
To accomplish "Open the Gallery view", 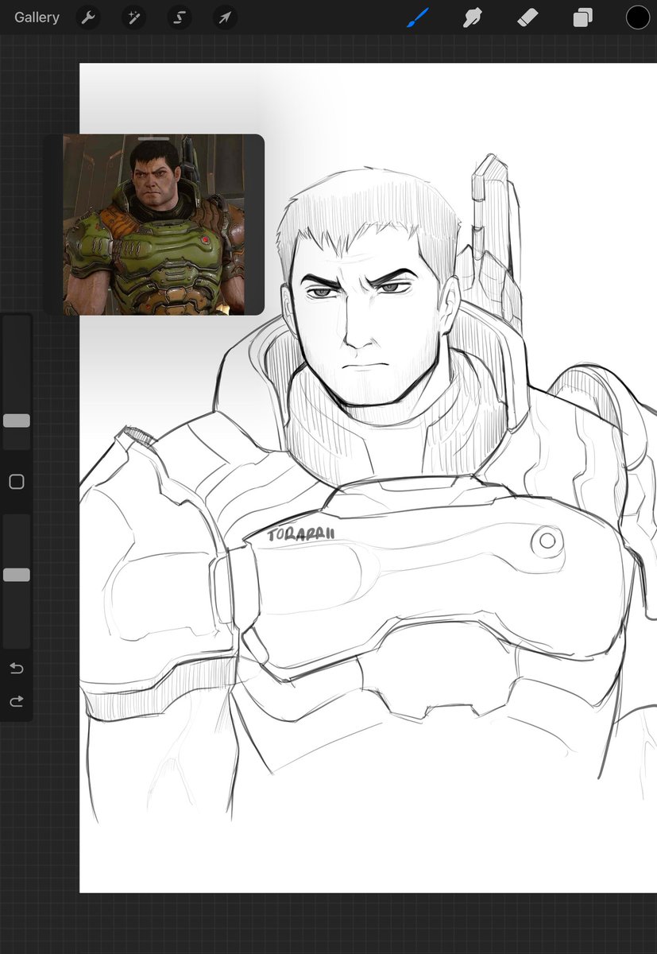I will [37, 17].
